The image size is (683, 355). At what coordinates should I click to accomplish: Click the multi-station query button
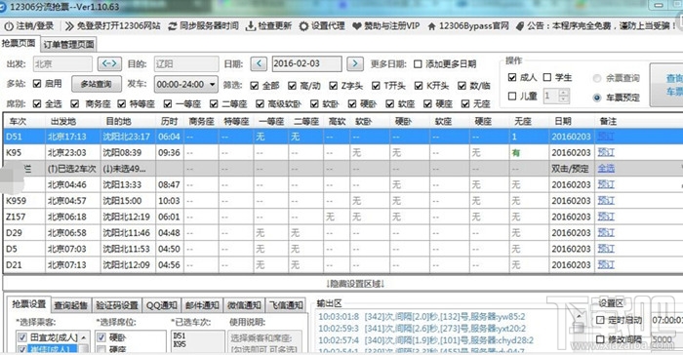coord(97,84)
